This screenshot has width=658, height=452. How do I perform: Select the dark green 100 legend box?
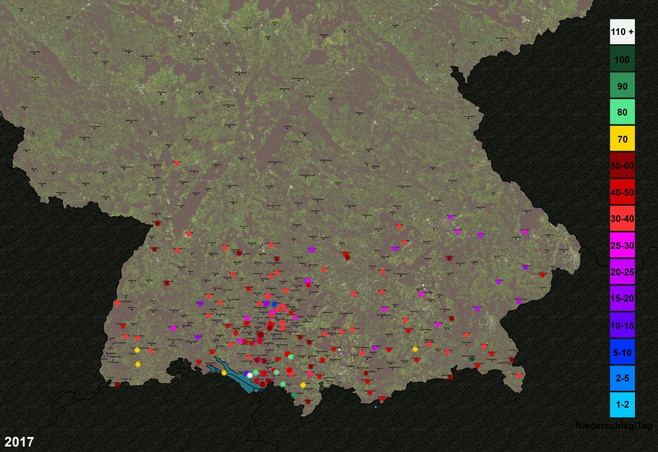(622, 59)
